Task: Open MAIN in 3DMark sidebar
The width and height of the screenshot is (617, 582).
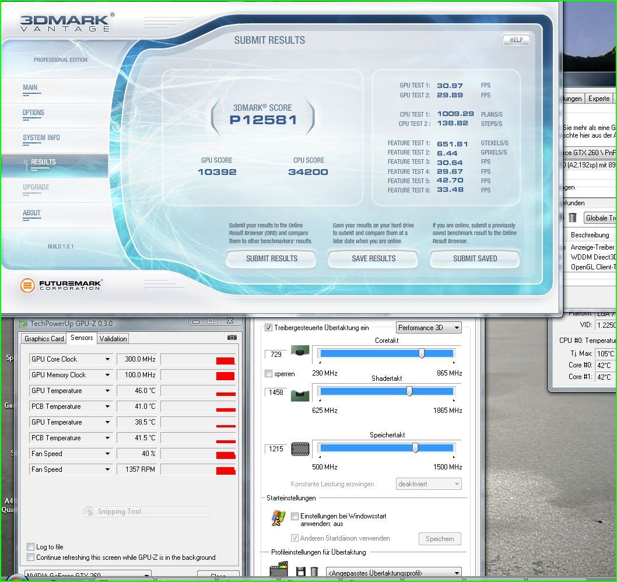Action: click(x=30, y=87)
